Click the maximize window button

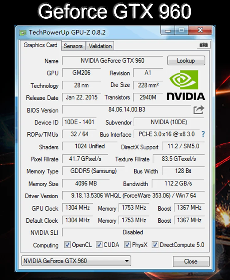pos(182,30)
